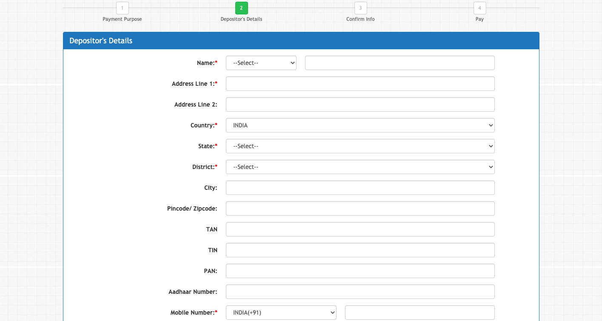Select step 4 Pay
This screenshot has width=602, height=321.
click(479, 8)
